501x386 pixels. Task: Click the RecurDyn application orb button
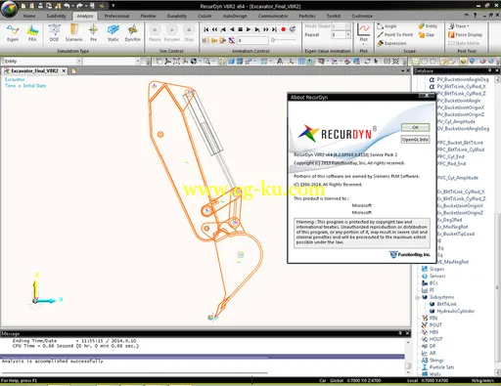click(x=9, y=9)
